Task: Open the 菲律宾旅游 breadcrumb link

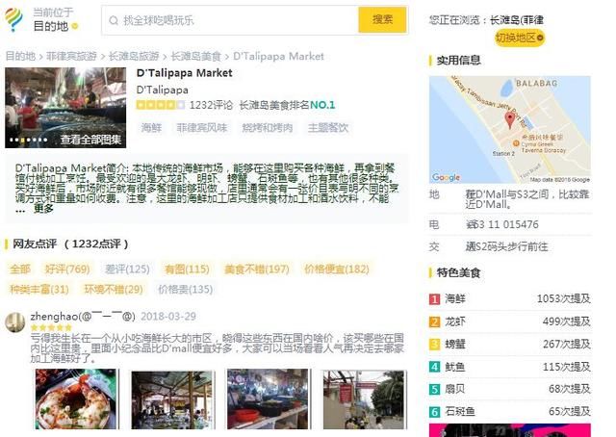Action: [x=71, y=56]
